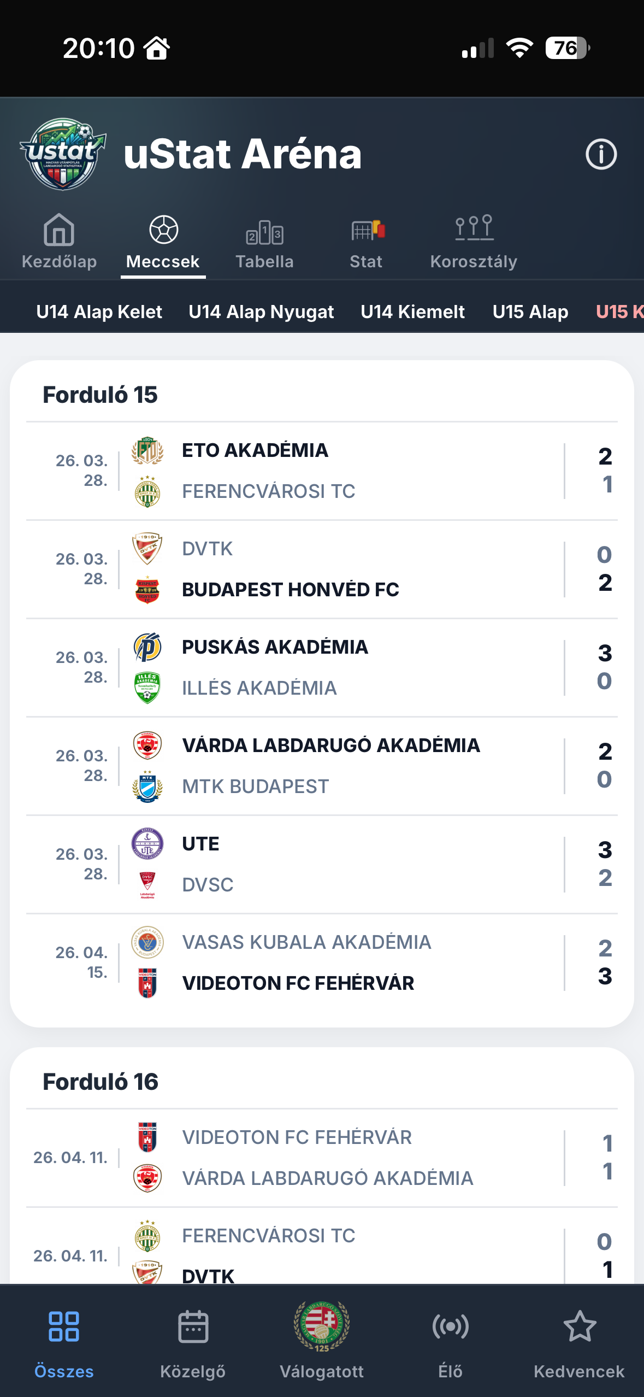This screenshot has height=1397, width=644.
Task: Select U15 Alap league tab
Action: pyautogui.click(x=530, y=312)
